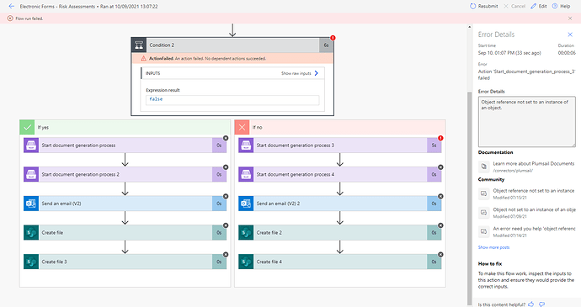This screenshot has height=307, width=581.
Task: Click the Plumsail documentation icon
Action: (x=483, y=167)
